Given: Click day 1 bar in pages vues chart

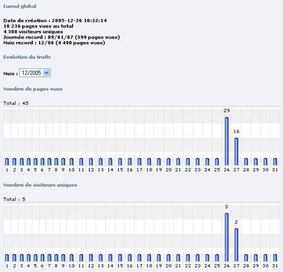Looking at the screenshot, I should (x=7, y=161).
